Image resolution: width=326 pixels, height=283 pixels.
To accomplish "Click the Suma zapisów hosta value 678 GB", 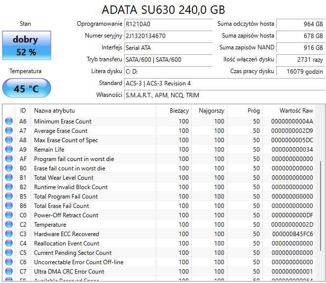I will [300, 36].
